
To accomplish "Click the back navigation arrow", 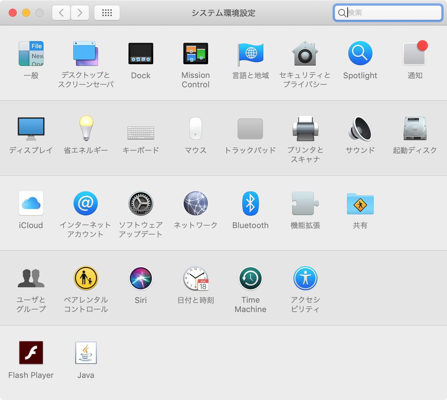I will (61, 13).
